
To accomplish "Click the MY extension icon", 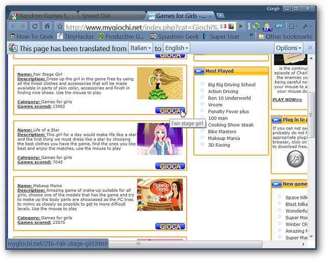I will click(279, 26).
